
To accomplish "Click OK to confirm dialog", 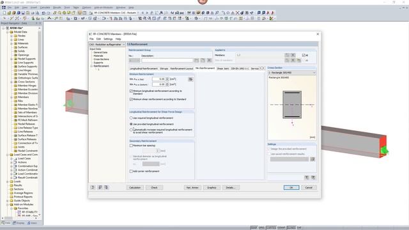I will coord(291,187).
